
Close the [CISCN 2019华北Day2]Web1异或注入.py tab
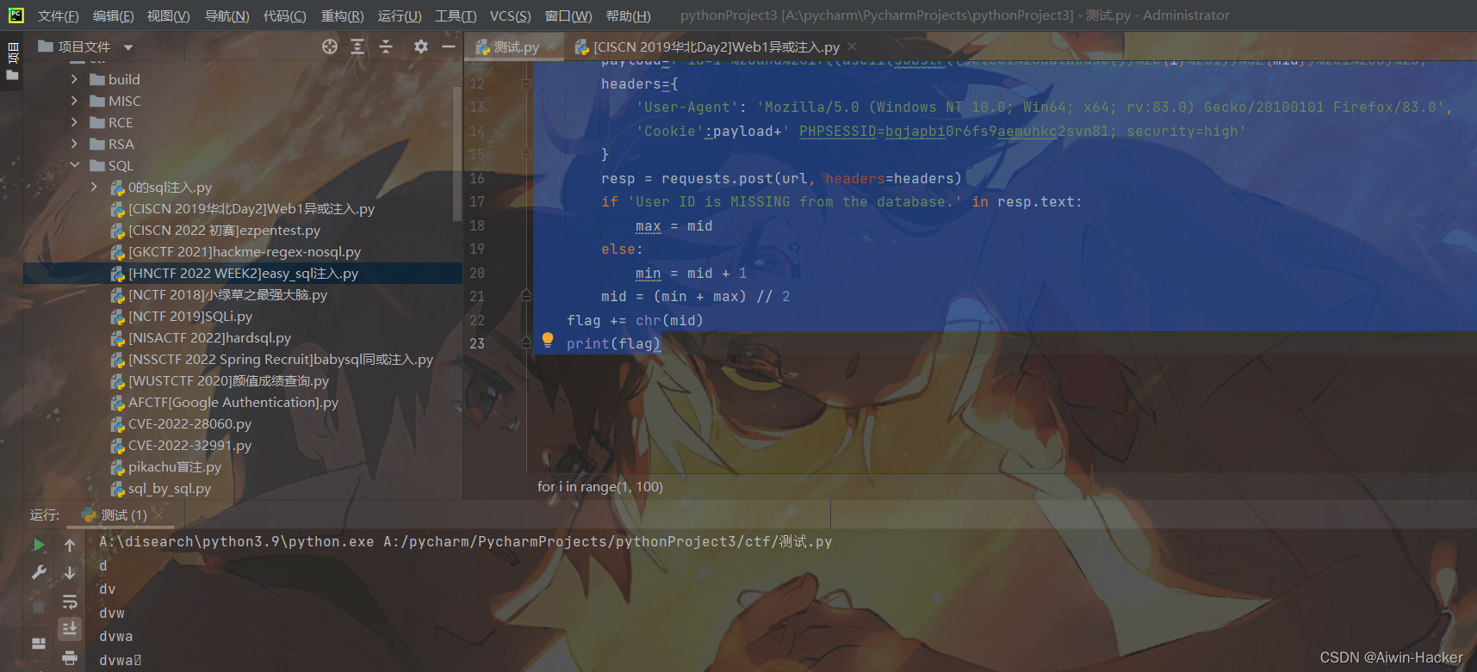click(x=852, y=46)
